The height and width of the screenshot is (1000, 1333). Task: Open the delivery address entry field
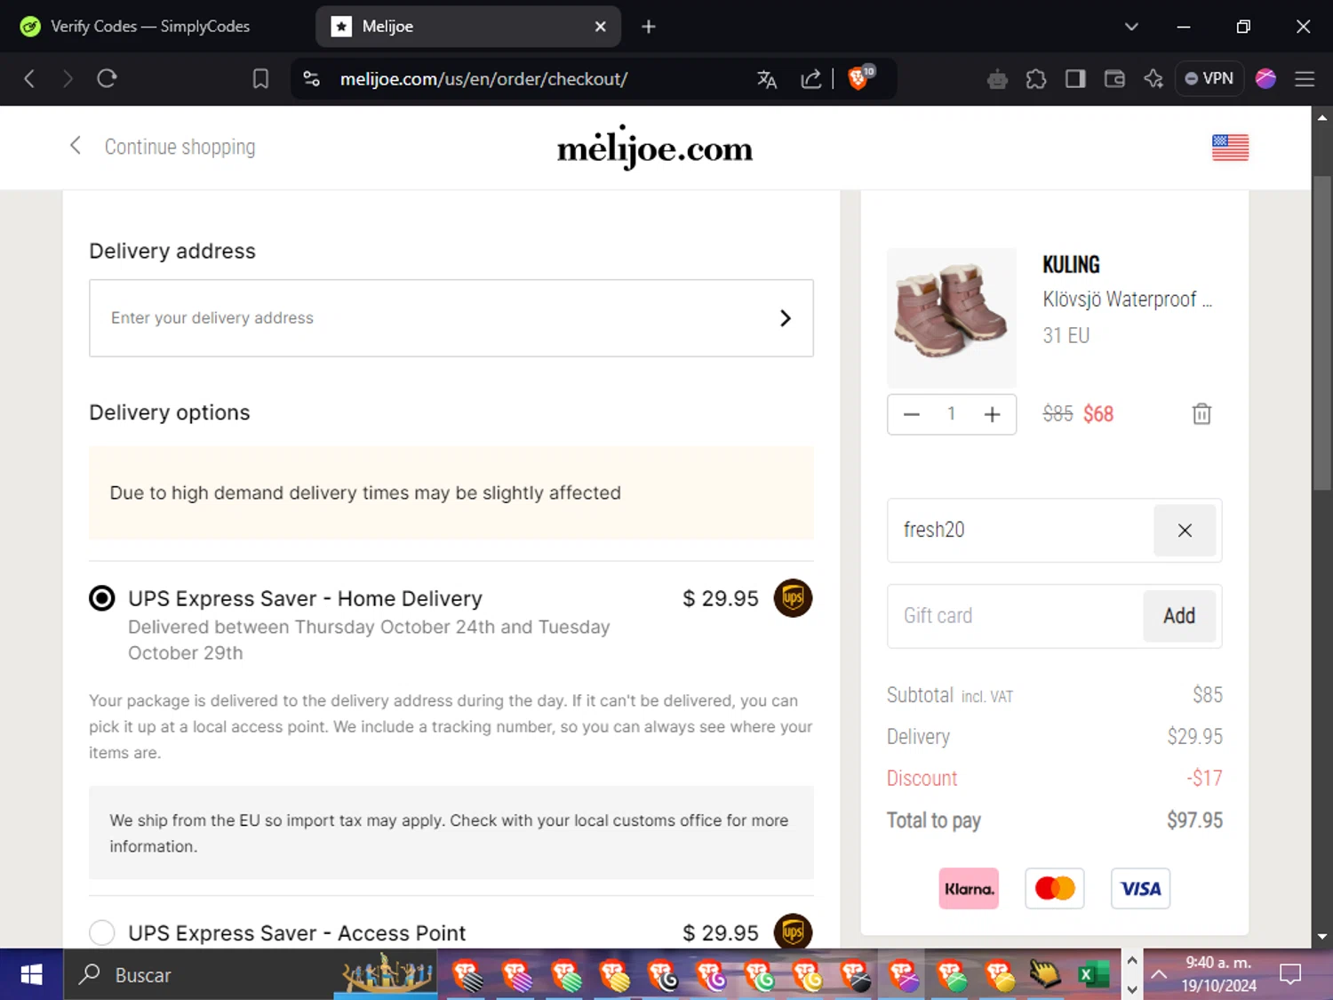click(x=451, y=318)
